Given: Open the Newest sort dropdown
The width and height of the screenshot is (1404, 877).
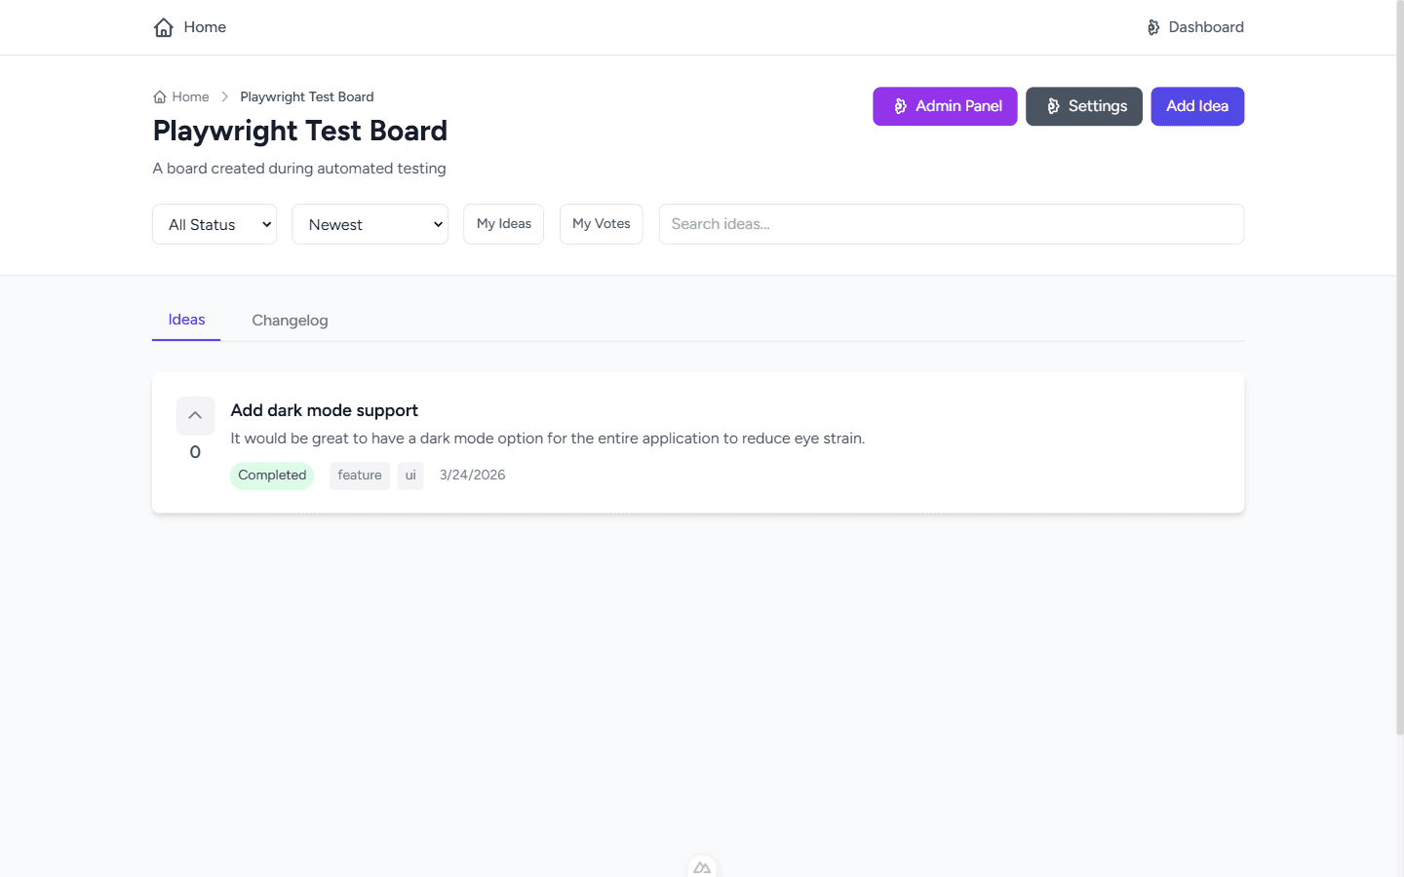Looking at the screenshot, I should click(370, 224).
